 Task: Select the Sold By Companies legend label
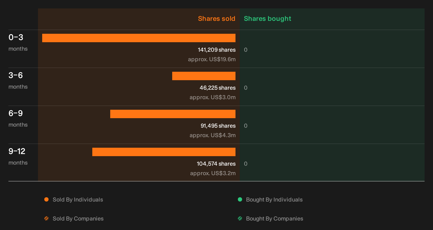click(78, 219)
